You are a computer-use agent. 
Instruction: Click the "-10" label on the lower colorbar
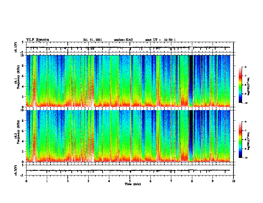click(245, 158)
